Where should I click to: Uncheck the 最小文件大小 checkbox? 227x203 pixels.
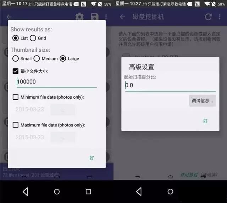16,71
